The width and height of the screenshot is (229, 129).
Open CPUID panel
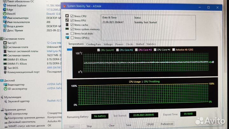[150, 124]
